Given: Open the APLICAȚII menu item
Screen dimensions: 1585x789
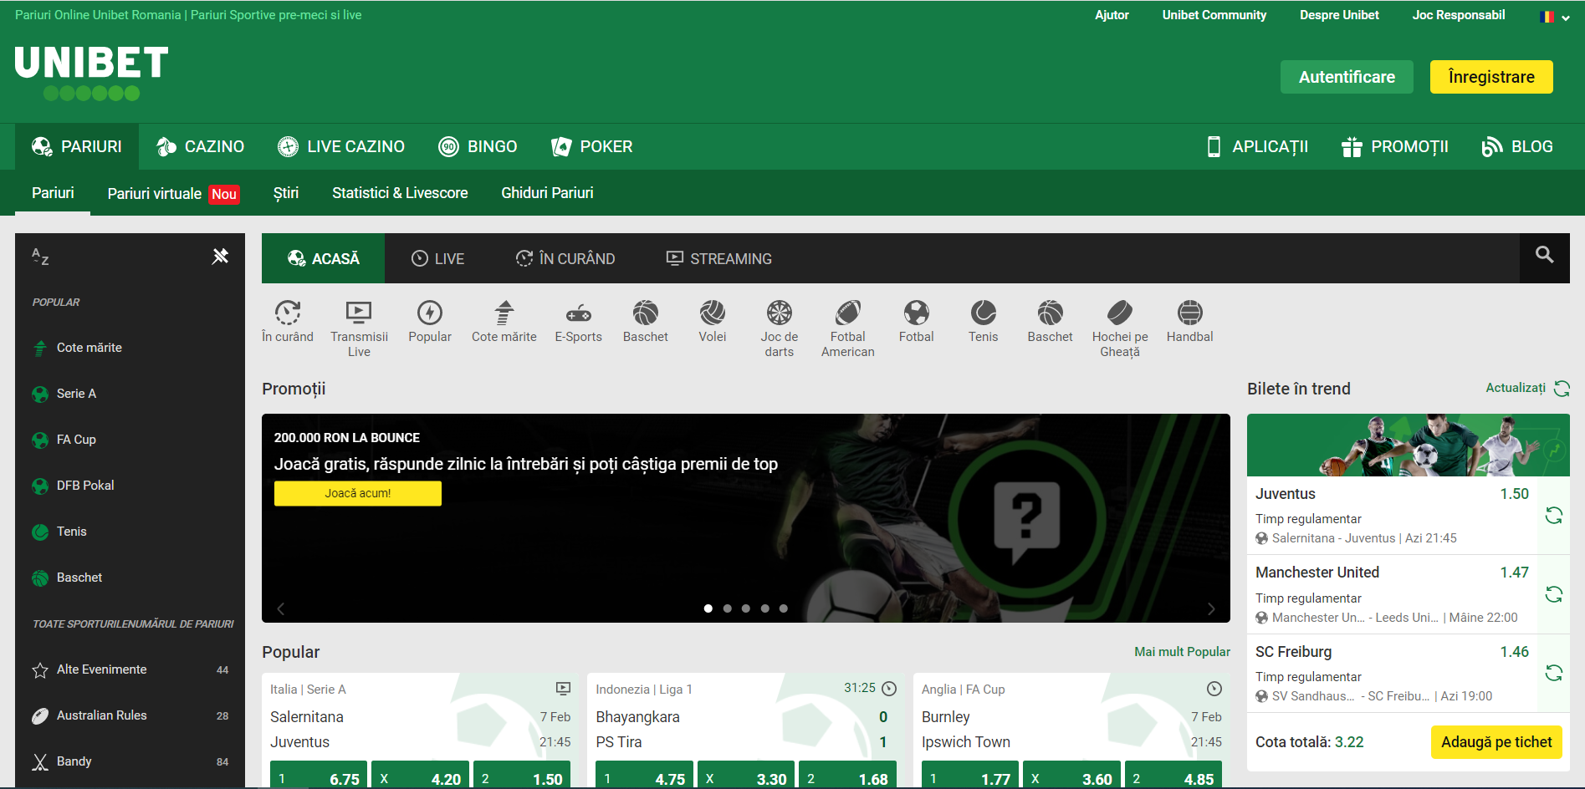Looking at the screenshot, I should click(1257, 146).
